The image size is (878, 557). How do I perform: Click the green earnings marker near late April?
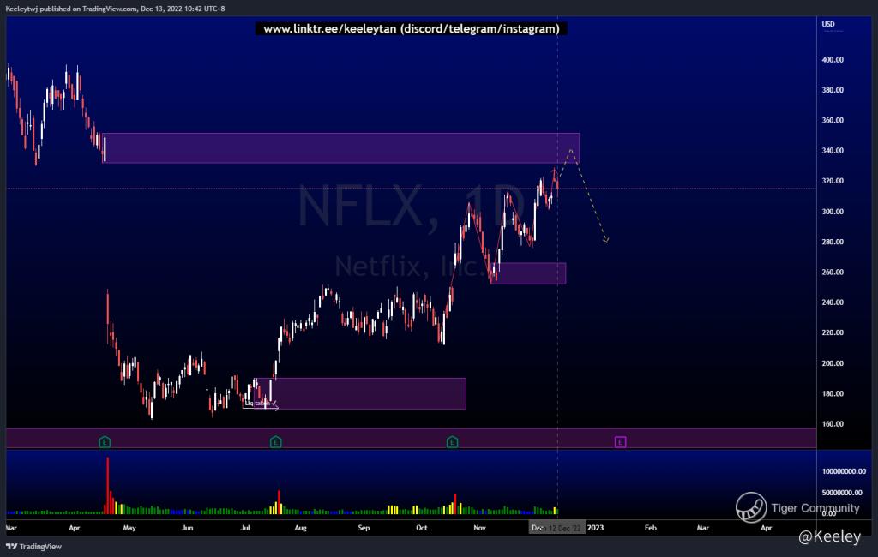click(x=105, y=442)
